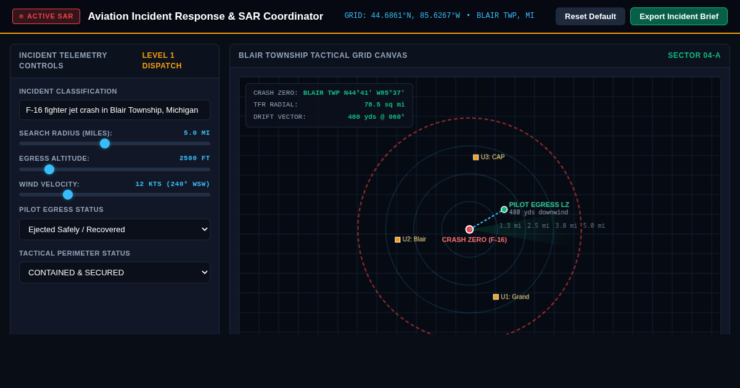Image resolution: width=740 pixels, height=388 pixels.
Task: Click the 5.0 mi range ring label
Action: [x=594, y=226]
